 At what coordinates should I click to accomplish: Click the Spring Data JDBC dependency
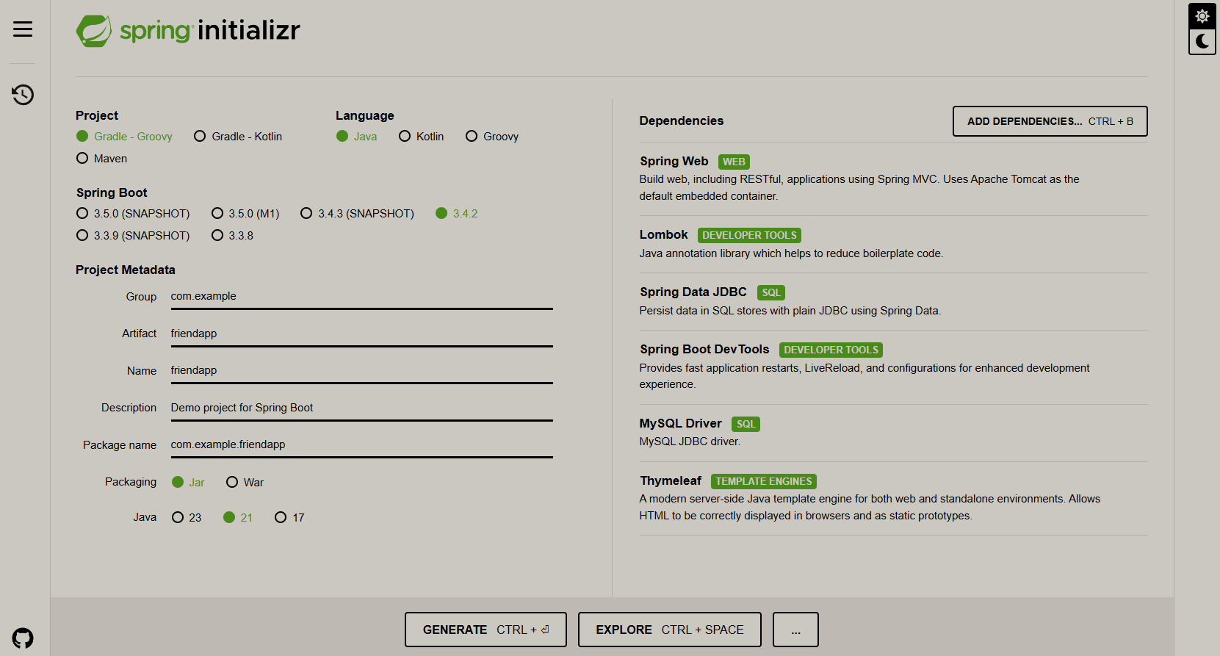(x=893, y=301)
